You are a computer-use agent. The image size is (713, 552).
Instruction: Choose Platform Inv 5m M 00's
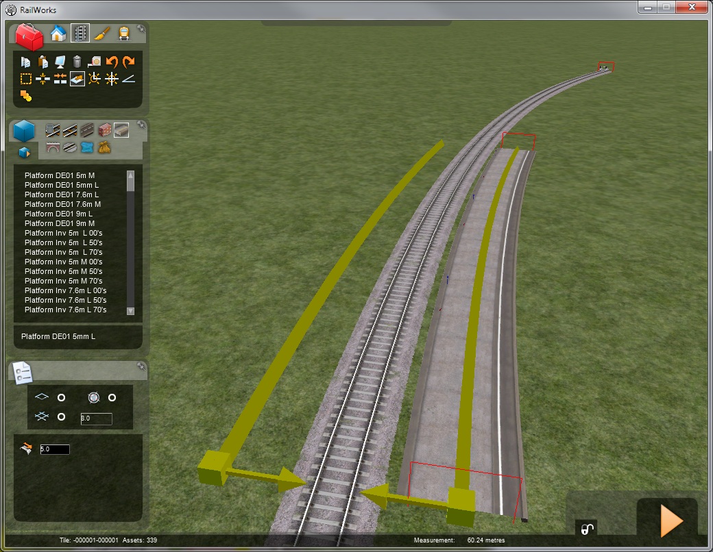pos(64,262)
